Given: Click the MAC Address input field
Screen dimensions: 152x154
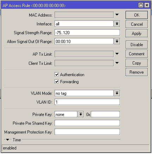Looking at the screenshot, I should 84,15.
